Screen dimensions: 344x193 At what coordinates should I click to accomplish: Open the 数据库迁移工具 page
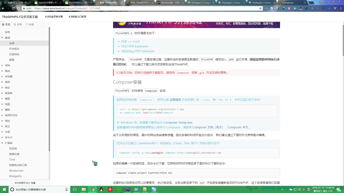pyautogui.click(x=18, y=165)
